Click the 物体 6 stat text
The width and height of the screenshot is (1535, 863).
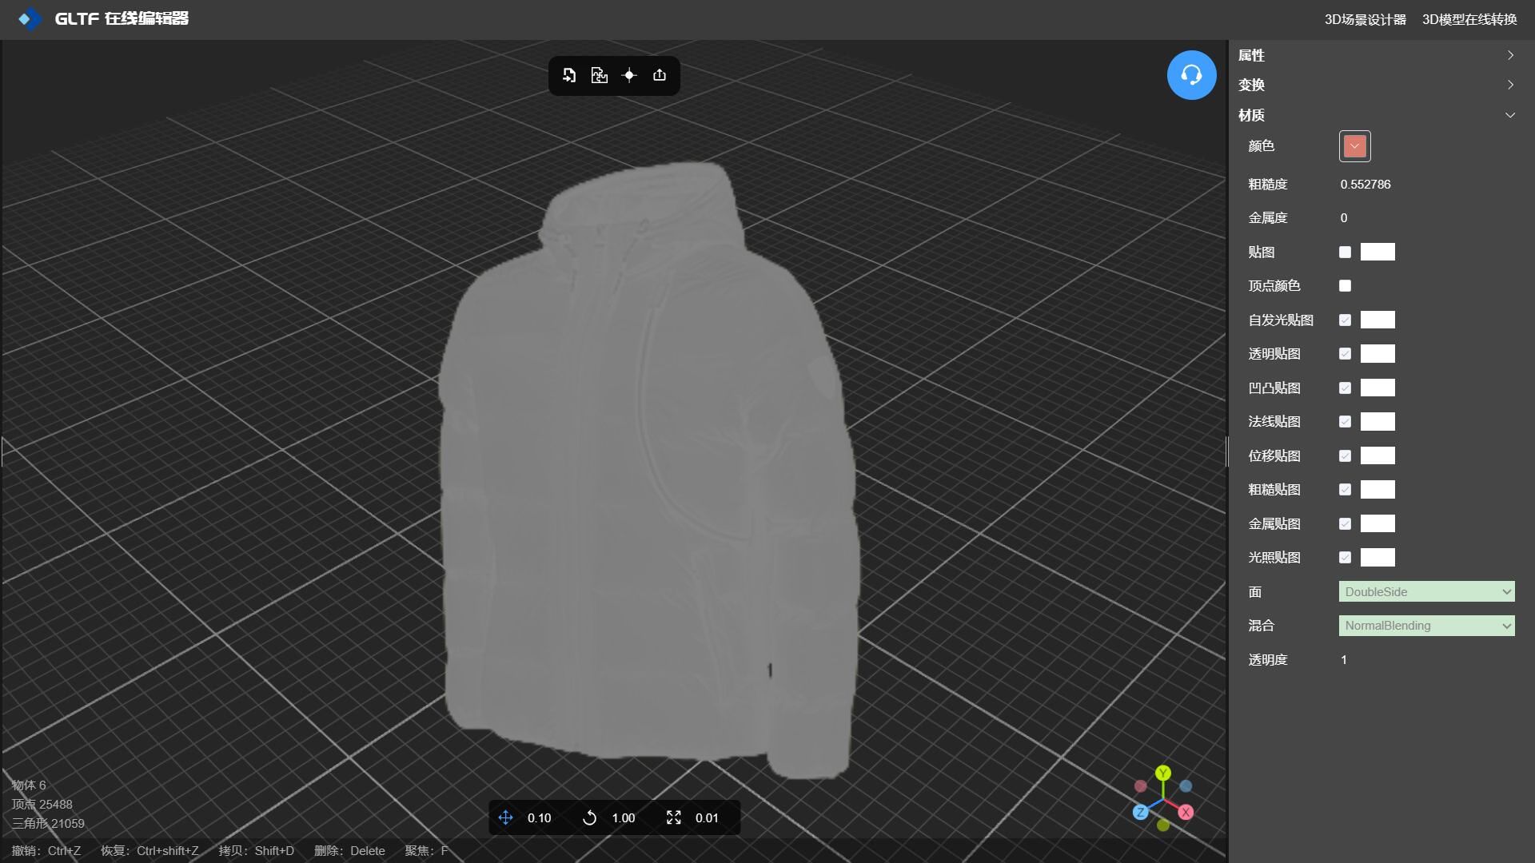[29, 785]
